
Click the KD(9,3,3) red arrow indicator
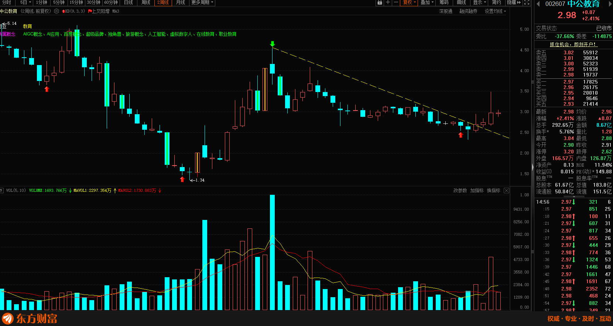point(73,11)
